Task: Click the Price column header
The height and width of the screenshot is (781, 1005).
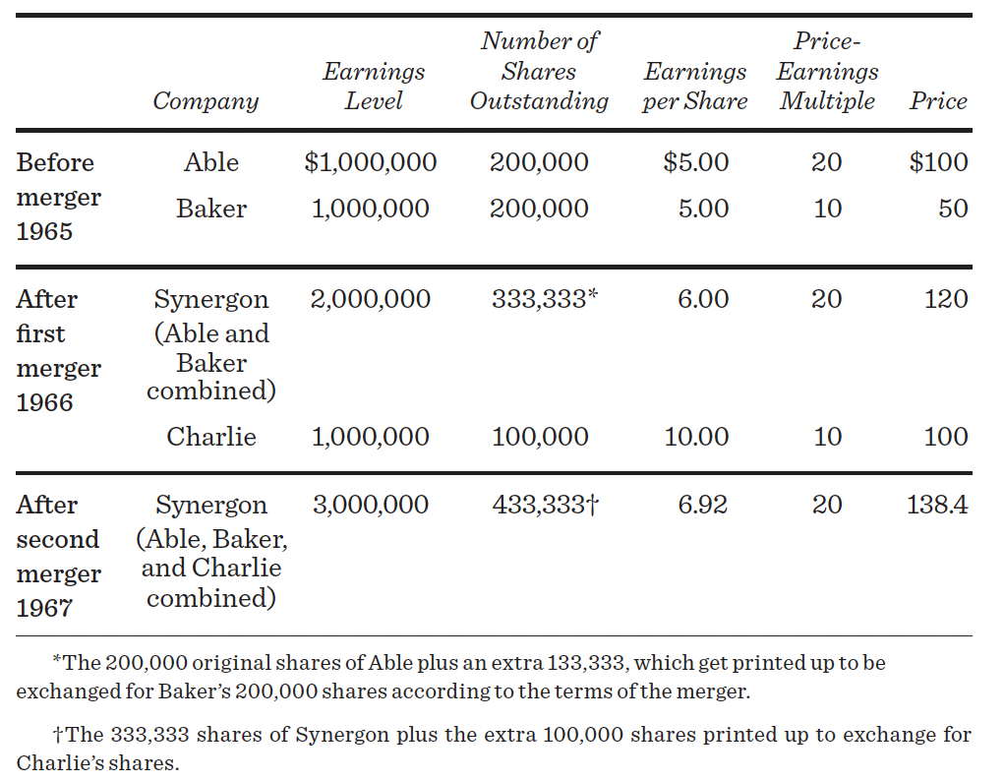Action: click(938, 101)
